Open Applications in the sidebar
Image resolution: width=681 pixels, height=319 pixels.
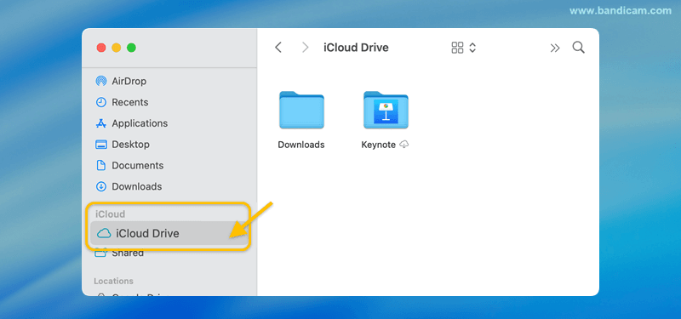(x=140, y=123)
